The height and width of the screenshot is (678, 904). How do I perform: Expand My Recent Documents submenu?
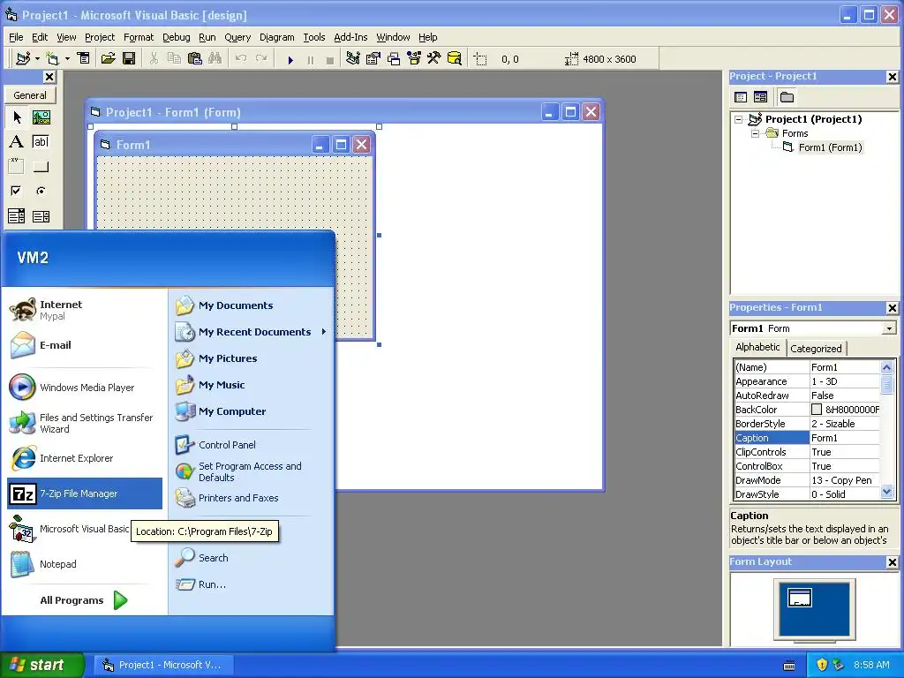click(323, 332)
